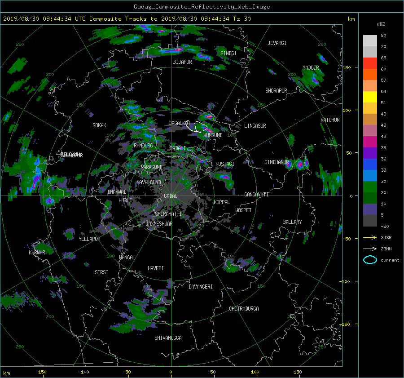Viewport: 404px width, 378px height.
Task: Click the GANGAVATI city label
Action: tap(256, 195)
